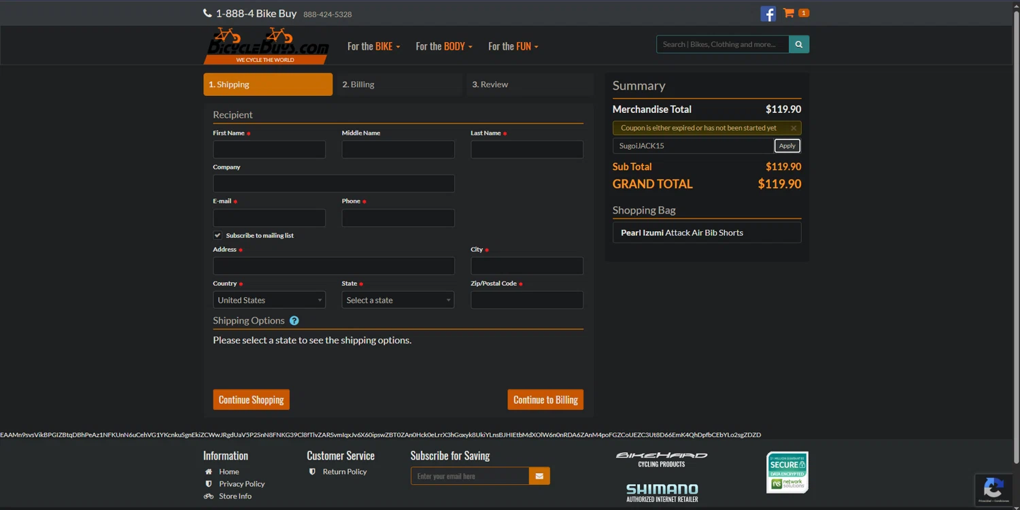Open the Select a state dropdown
The width and height of the screenshot is (1020, 510).
[x=398, y=300]
